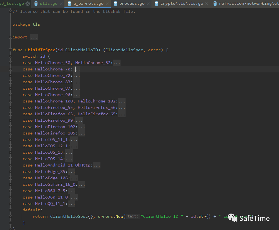Click folded ellipsis after HelloSafari_16_0
The image size is (279, 230).
[x=81, y=185]
